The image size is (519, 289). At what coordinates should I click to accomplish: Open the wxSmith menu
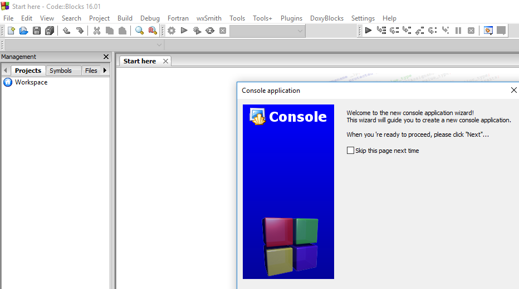209,18
